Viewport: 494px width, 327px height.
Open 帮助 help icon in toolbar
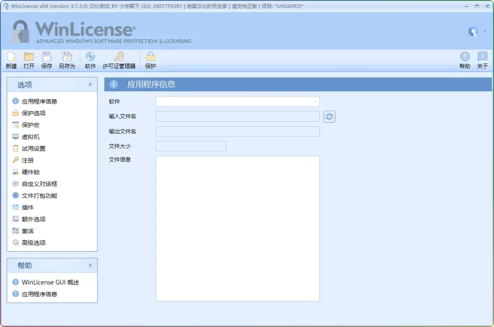465,60
